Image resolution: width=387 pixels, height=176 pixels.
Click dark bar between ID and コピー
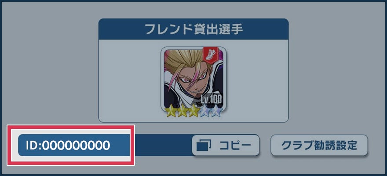[161, 145]
